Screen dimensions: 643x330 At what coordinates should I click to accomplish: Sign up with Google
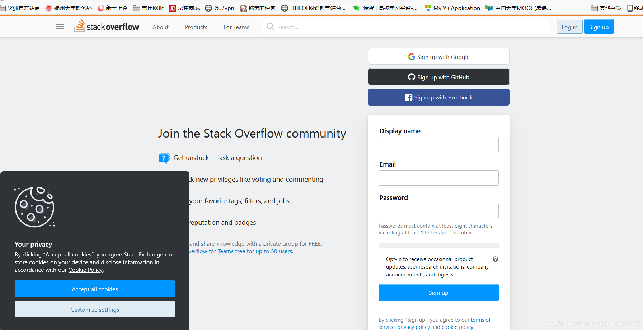[438, 56]
